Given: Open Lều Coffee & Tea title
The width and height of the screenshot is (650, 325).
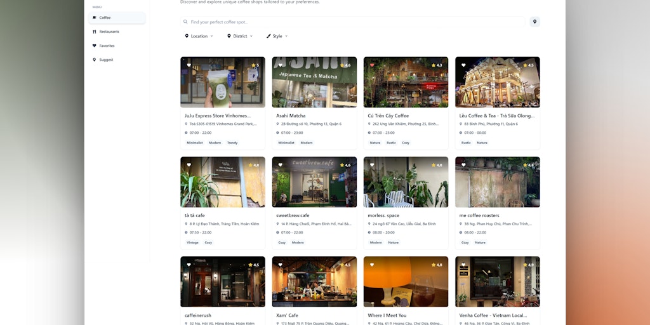Looking at the screenshot, I should 496,116.
